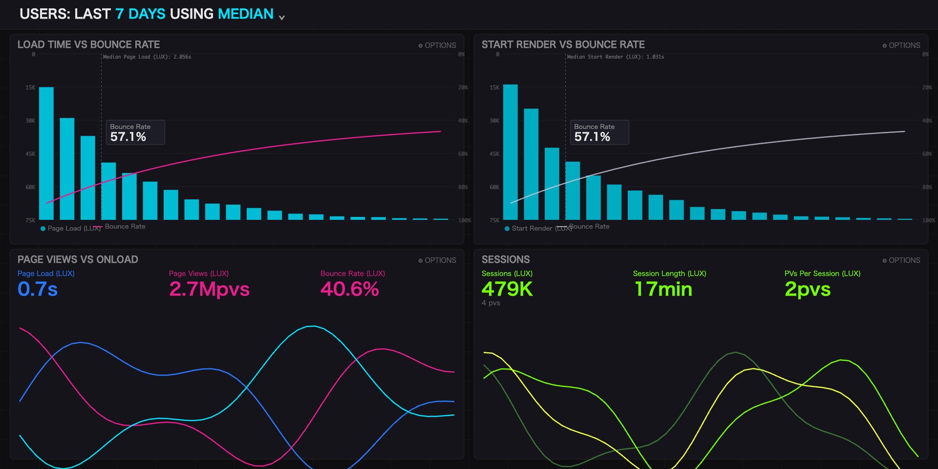
Task: Open the MEDIAN statistic selector
Action: pos(245,14)
